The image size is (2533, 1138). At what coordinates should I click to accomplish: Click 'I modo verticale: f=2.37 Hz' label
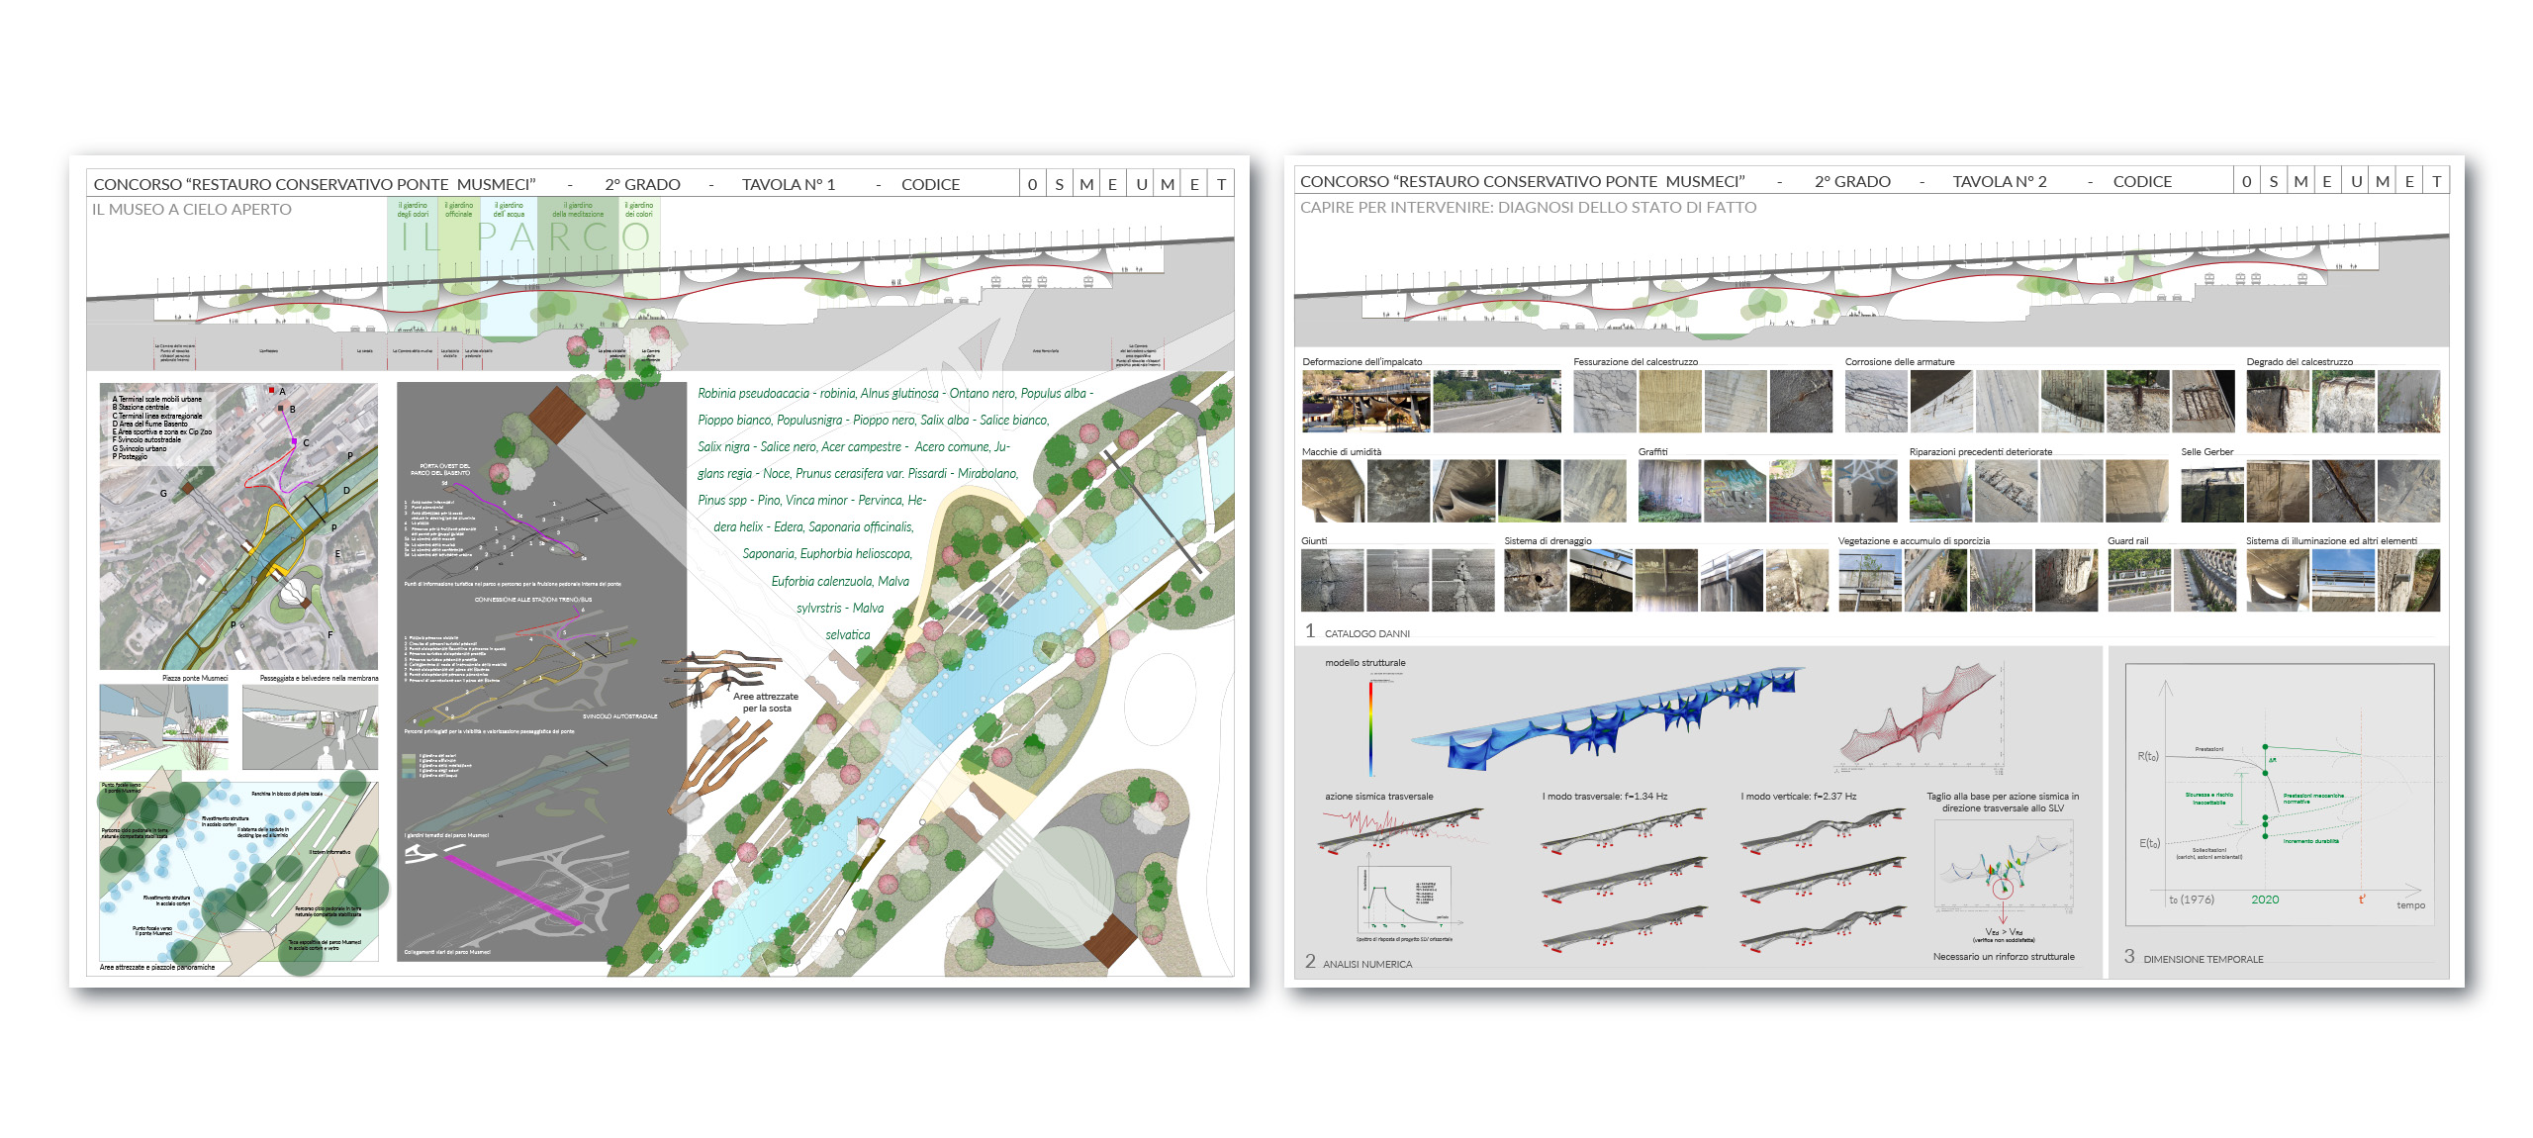point(1798,796)
